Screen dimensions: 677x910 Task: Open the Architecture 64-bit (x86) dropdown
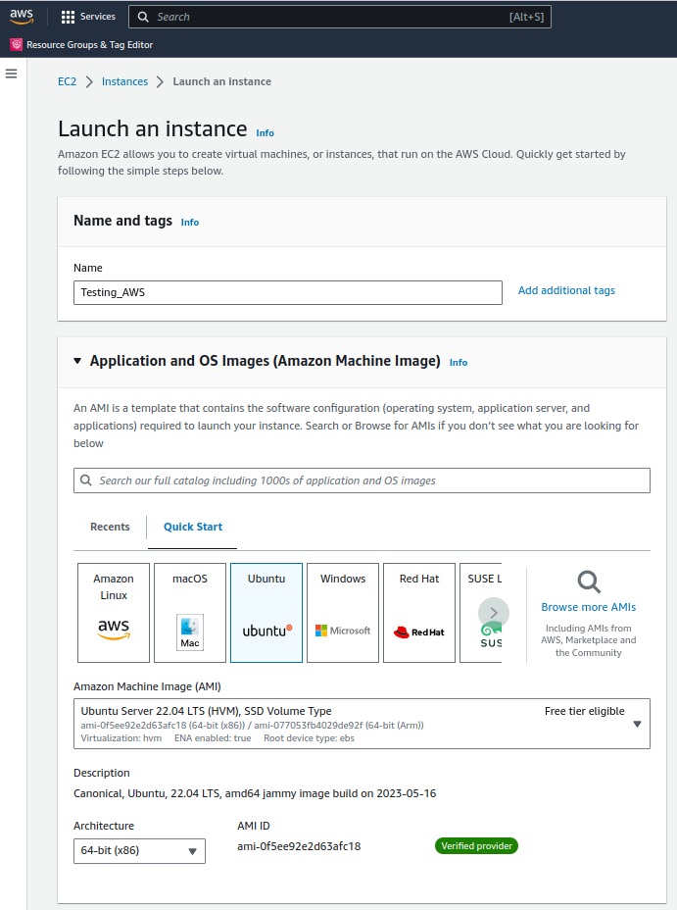coord(139,851)
